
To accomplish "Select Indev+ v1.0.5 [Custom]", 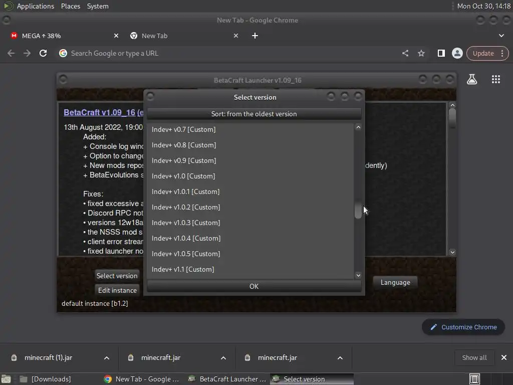I will (x=250, y=254).
